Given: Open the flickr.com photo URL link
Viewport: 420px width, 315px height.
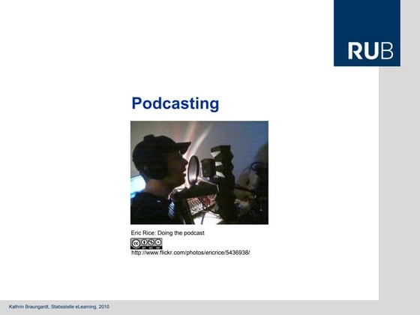Looking at the screenshot, I should 190,253.
